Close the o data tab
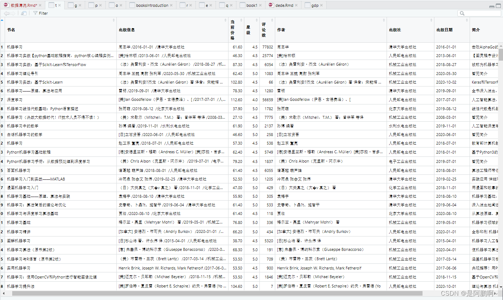The image size is (503, 300). [x=121, y=5]
